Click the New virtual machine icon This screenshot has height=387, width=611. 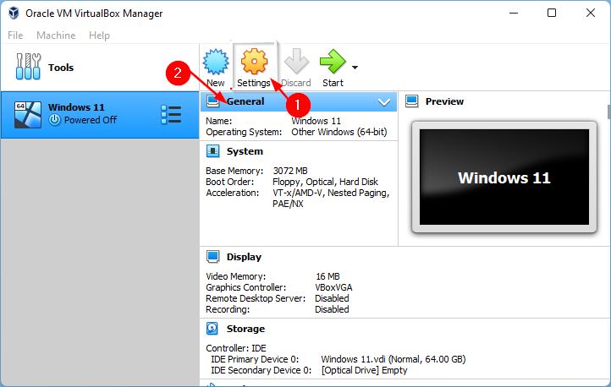click(216, 62)
